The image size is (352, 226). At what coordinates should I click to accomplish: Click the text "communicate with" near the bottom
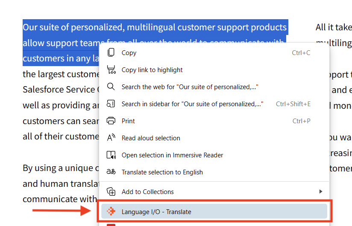pos(59,199)
